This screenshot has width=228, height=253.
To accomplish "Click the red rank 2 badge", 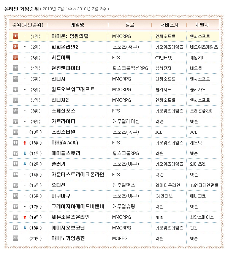I will [16, 47].
